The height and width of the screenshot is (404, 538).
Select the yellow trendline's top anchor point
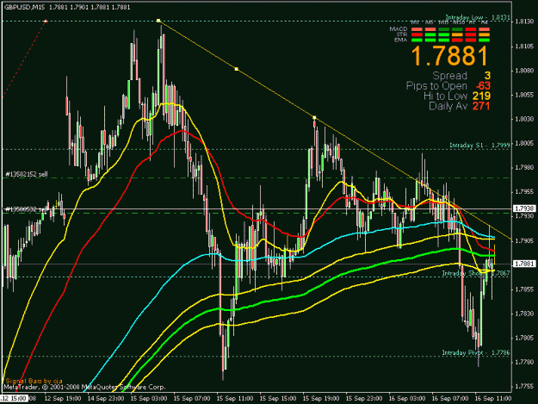[x=158, y=21]
